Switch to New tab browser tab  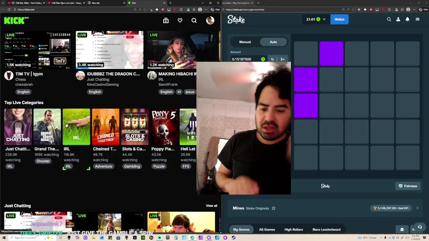click(106, 3)
